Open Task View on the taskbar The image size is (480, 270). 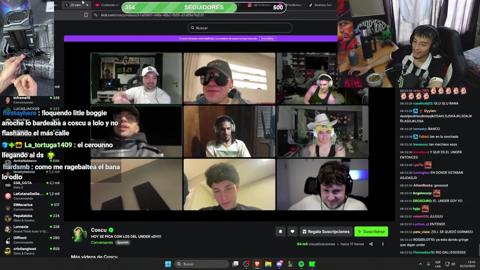coord(235,264)
